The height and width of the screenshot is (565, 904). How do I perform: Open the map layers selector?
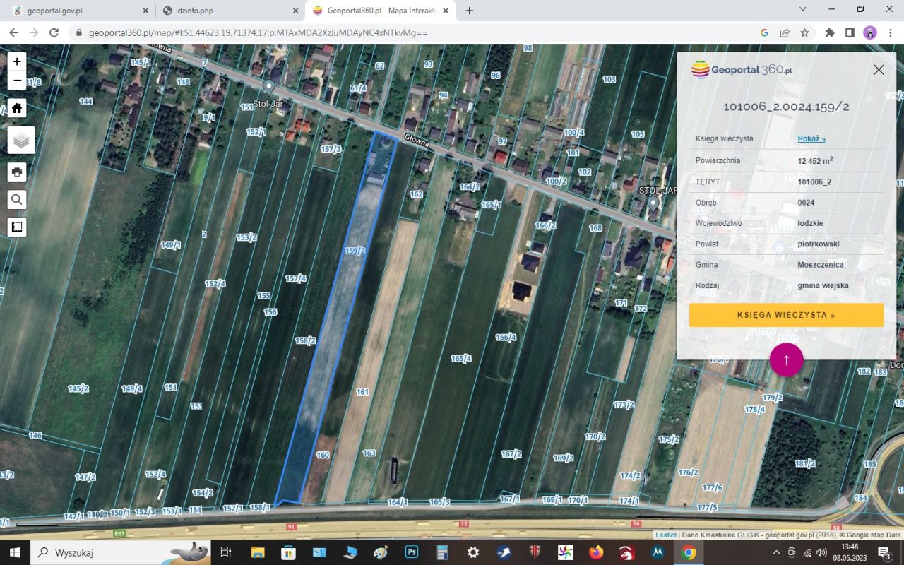coord(21,141)
